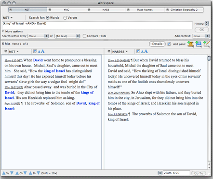Add a user notes pane (pencil icon)
Viewport: 213px width, 179px height.
[x=206, y=44]
